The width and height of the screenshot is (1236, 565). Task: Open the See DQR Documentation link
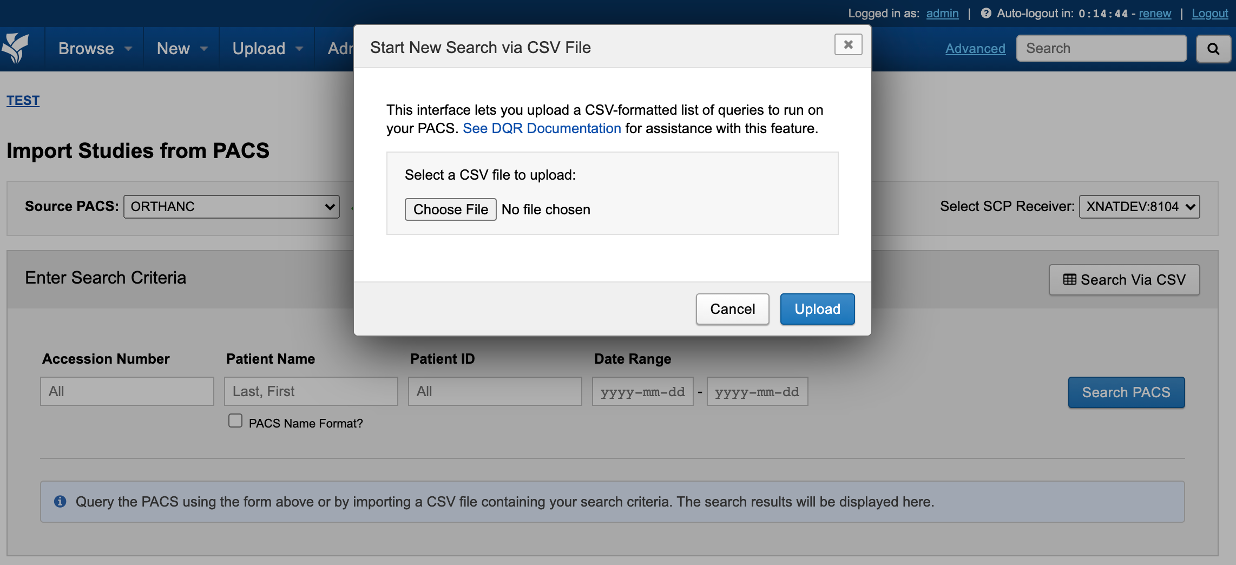542,128
